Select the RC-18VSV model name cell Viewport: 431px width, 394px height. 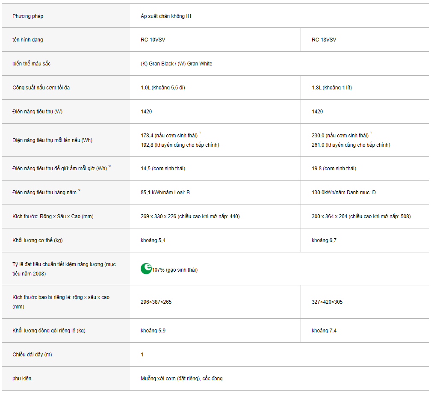[324, 40]
